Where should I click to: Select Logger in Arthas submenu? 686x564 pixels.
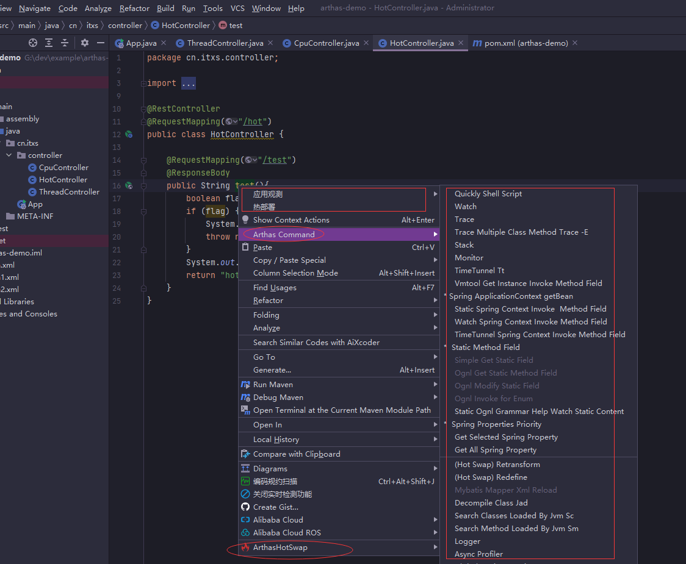pyautogui.click(x=468, y=541)
